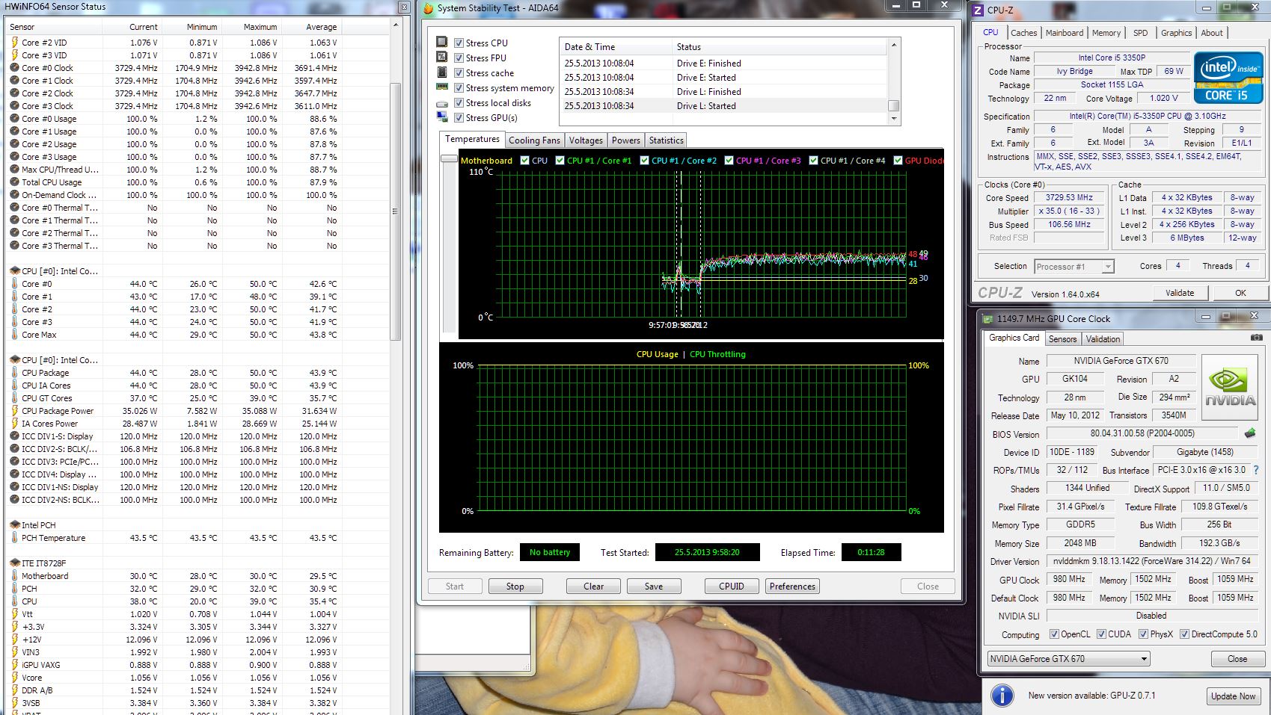Uncheck the Stress FPU checkbox
Image resolution: width=1271 pixels, height=715 pixels.
[x=459, y=58]
